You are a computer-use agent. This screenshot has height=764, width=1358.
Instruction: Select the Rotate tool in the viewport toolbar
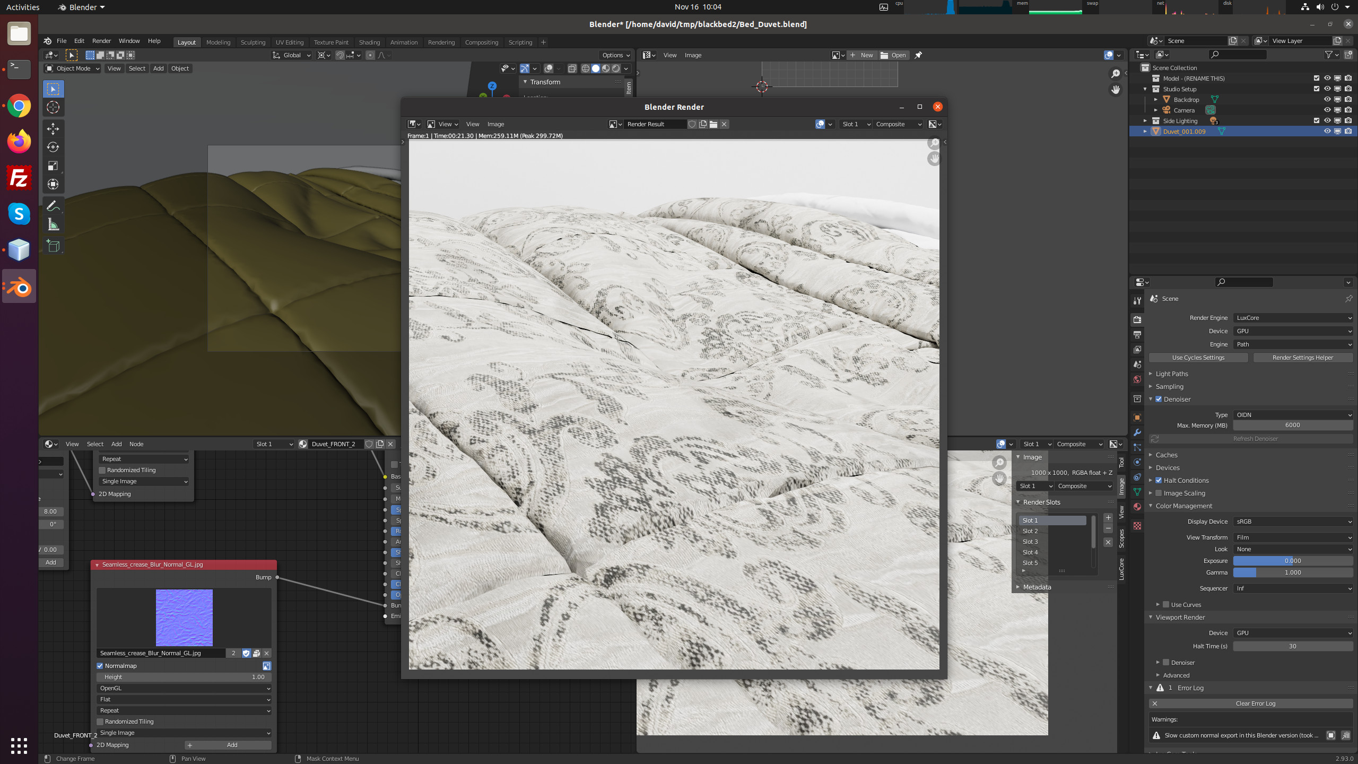(x=53, y=147)
